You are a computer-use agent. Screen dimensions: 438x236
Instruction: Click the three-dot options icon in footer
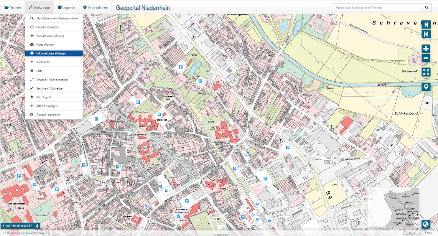(x=49, y=233)
